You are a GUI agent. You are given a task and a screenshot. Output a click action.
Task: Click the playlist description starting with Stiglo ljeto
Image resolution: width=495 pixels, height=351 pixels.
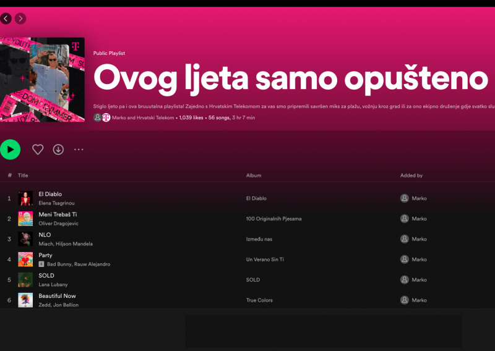click(294, 106)
